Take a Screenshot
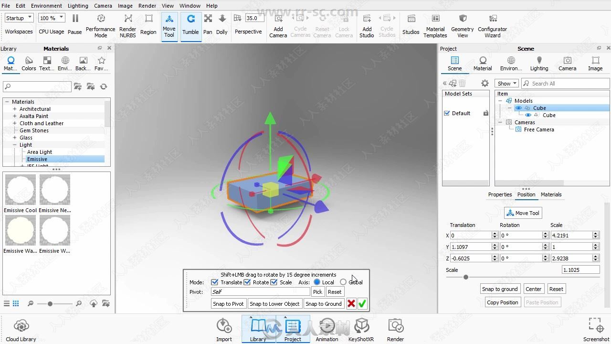Image resolution: width=611 pixels, height=344 pixels. click(x=596, y=330)
